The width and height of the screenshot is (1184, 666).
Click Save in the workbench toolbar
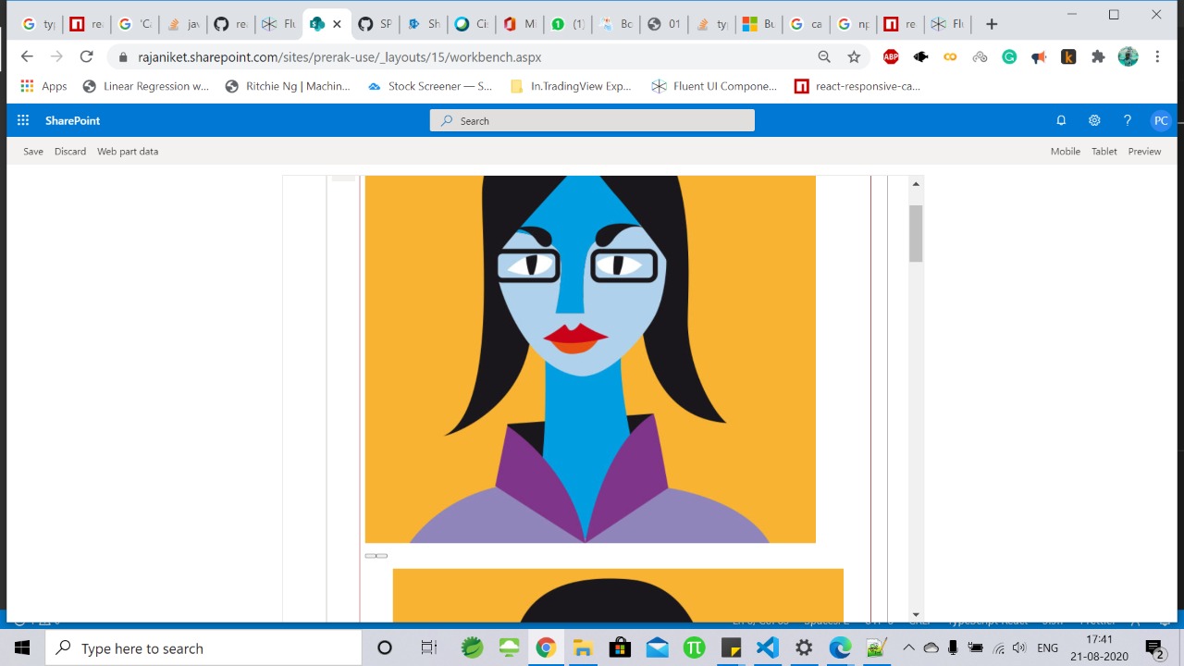(32, 151)
